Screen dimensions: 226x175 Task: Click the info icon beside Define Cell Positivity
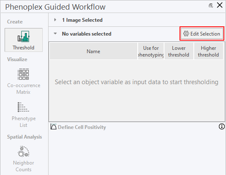click(221, 126)
